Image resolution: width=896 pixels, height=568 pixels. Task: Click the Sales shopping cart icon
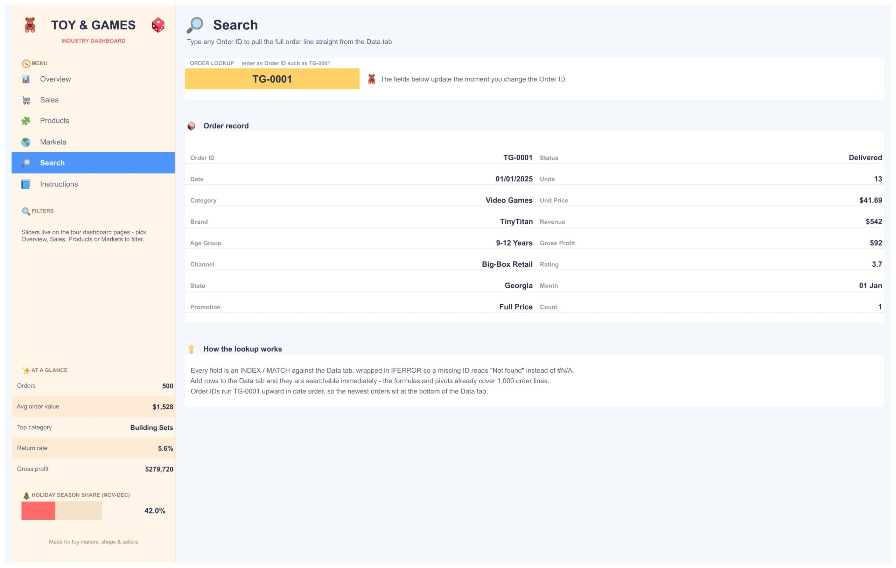pos(26,100)
